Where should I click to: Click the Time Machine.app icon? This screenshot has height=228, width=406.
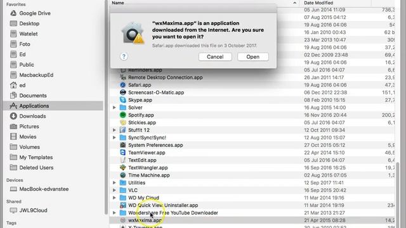coord(122,175)
